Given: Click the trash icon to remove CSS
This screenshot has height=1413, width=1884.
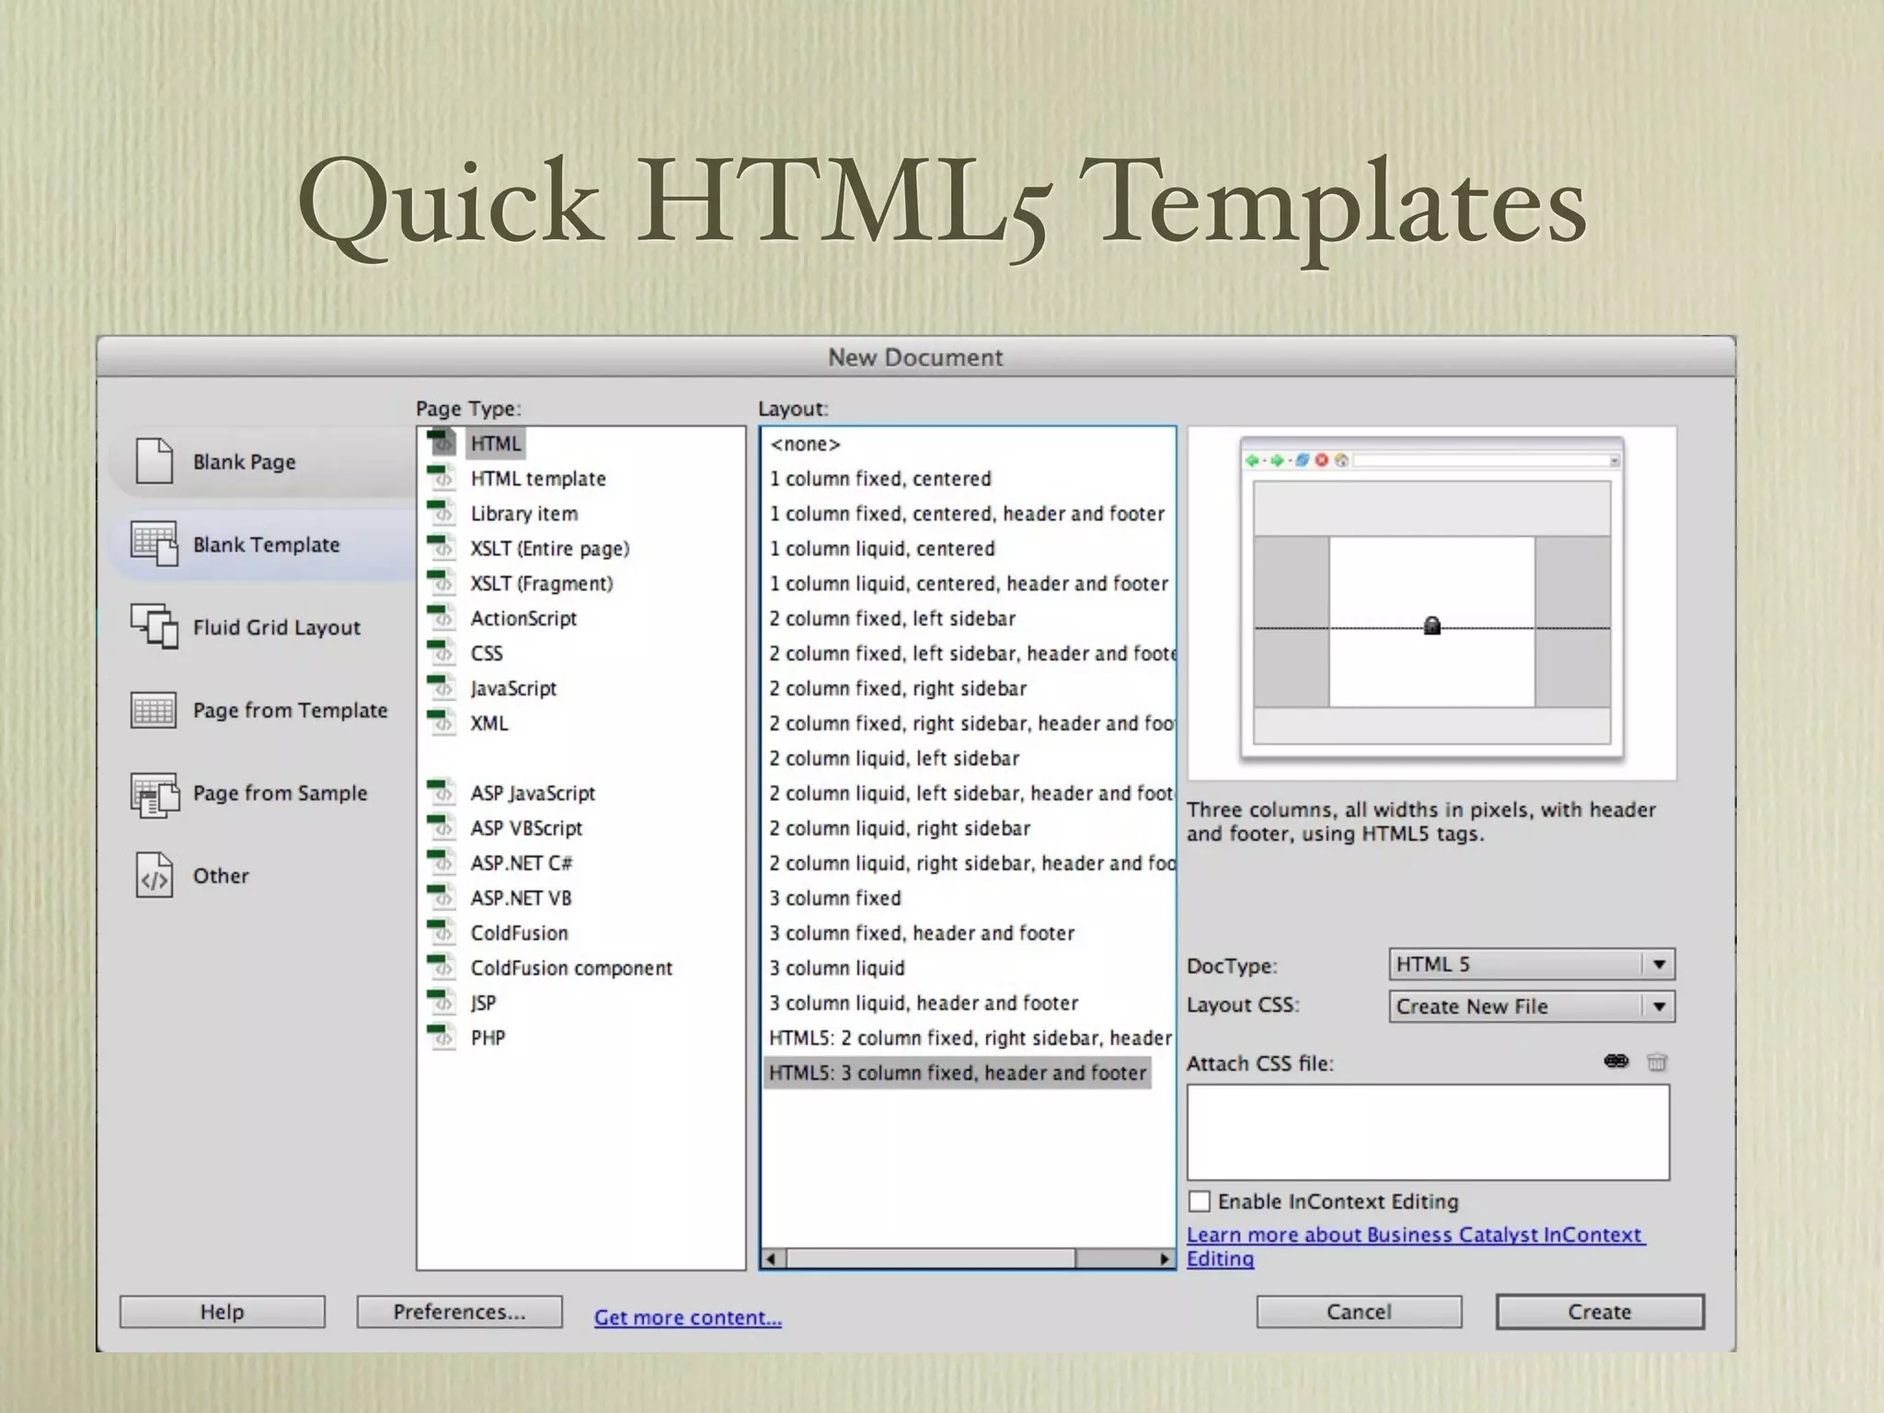Looking at the screenshot, I should [1657, 1063].
